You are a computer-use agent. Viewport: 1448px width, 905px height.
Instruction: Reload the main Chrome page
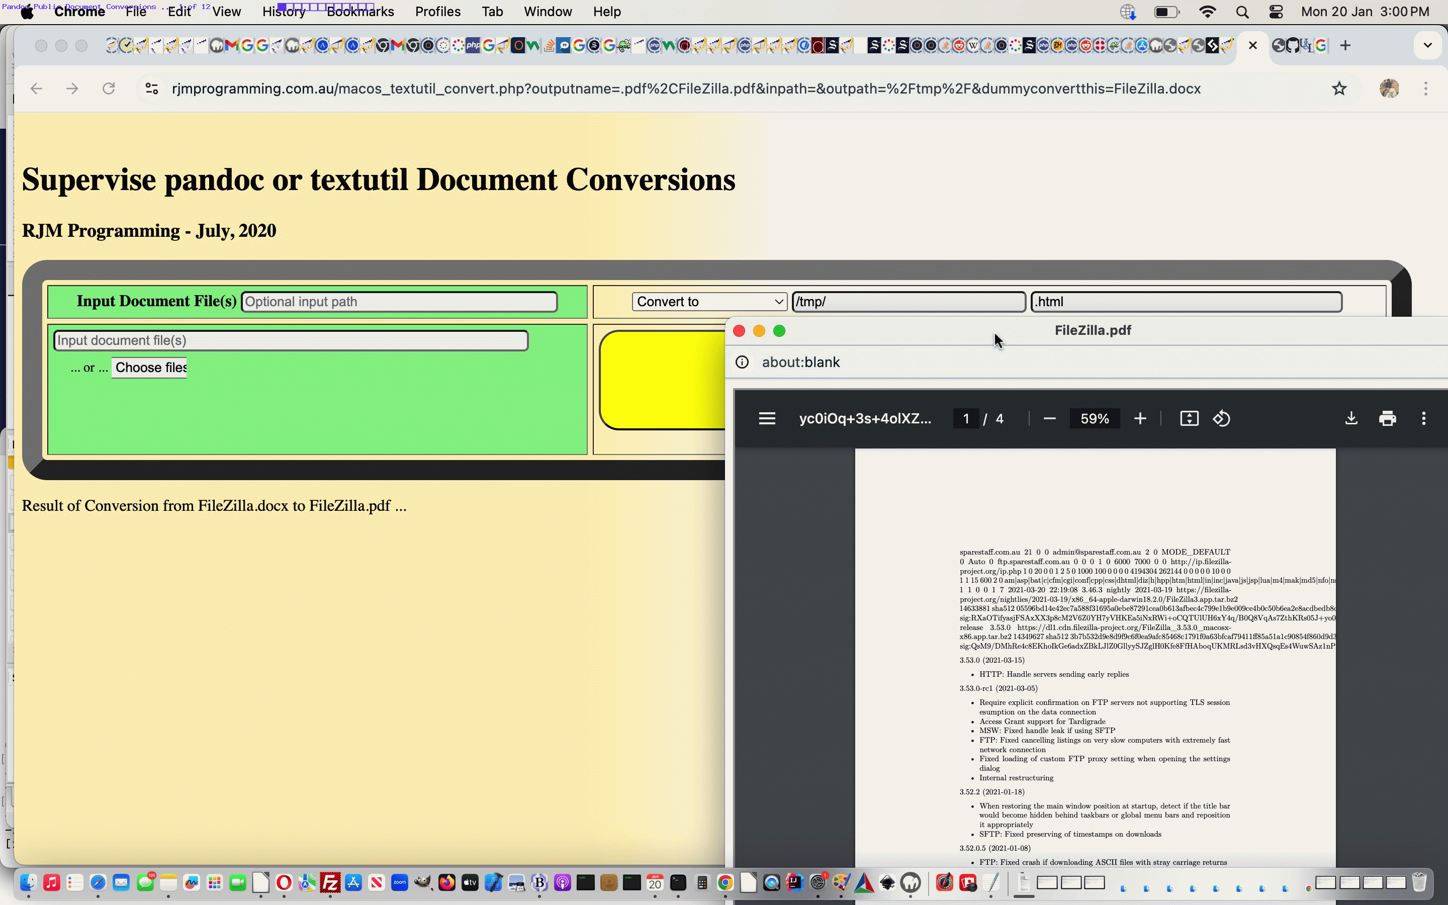coord(108,88)
